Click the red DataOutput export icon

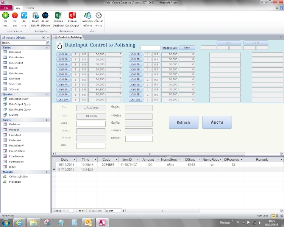72,16
